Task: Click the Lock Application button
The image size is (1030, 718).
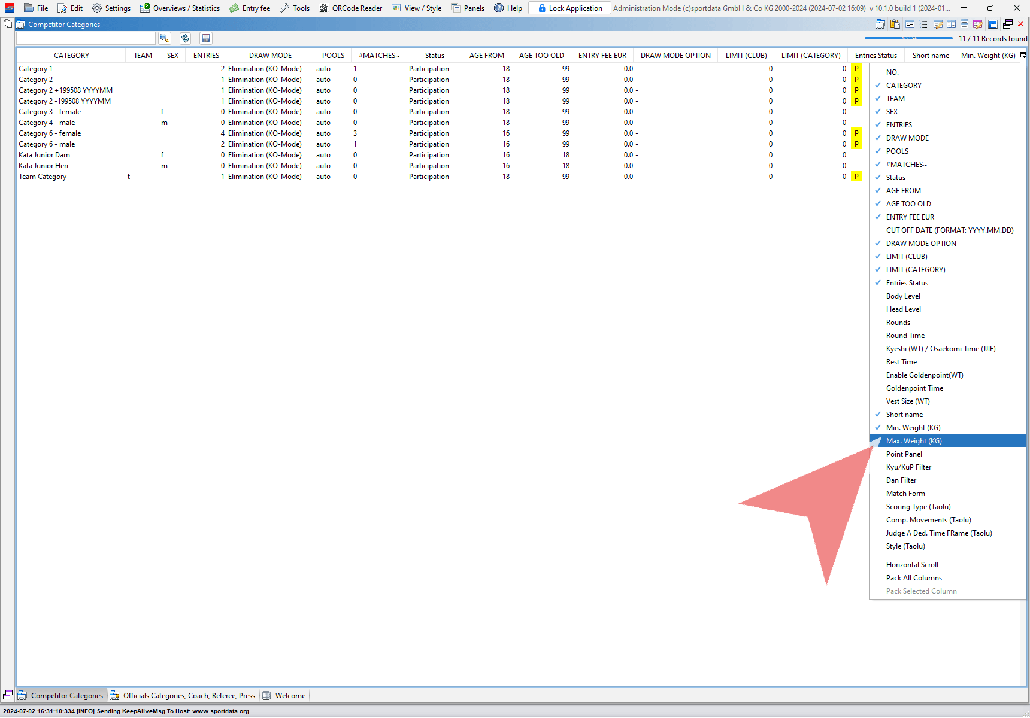Action: [569, 8]
